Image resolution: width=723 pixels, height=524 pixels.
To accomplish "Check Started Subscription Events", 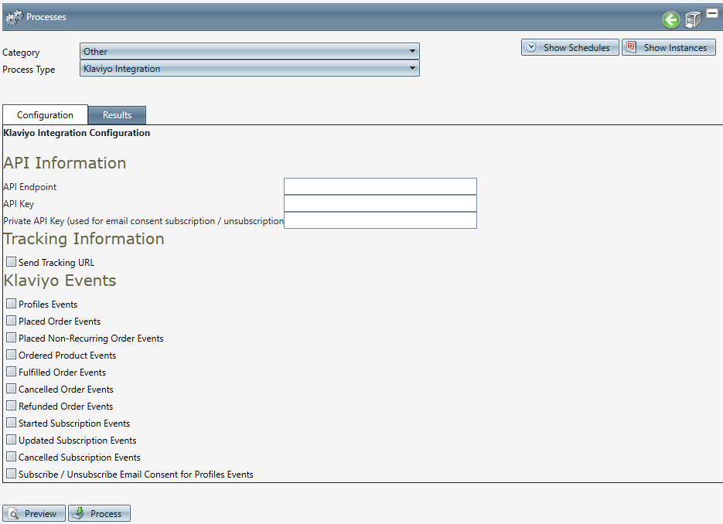I will coord(11,423).
